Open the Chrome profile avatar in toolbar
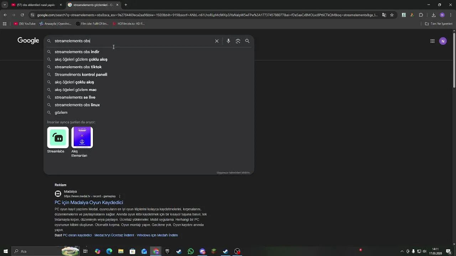456x256 pixels. coord(442,15)
